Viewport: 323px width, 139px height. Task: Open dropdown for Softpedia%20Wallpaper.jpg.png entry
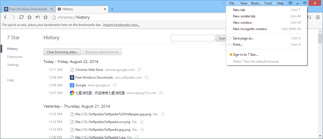pyautogui.click(x=163, y=114)
